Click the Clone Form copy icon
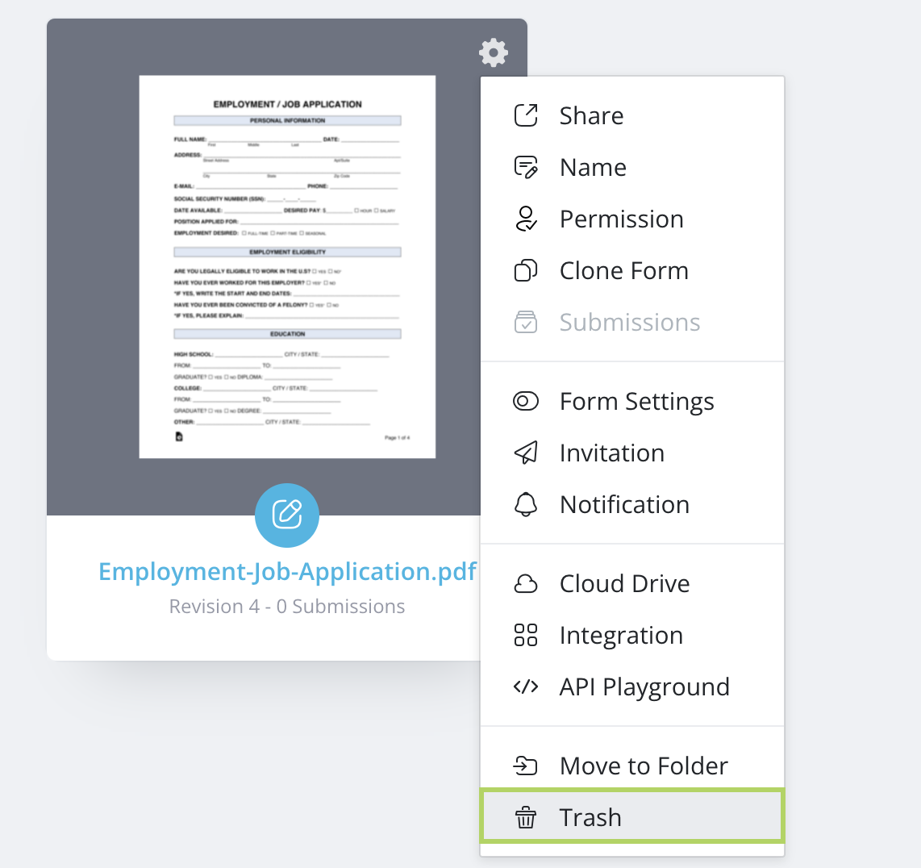 click(x=526, y=270)
